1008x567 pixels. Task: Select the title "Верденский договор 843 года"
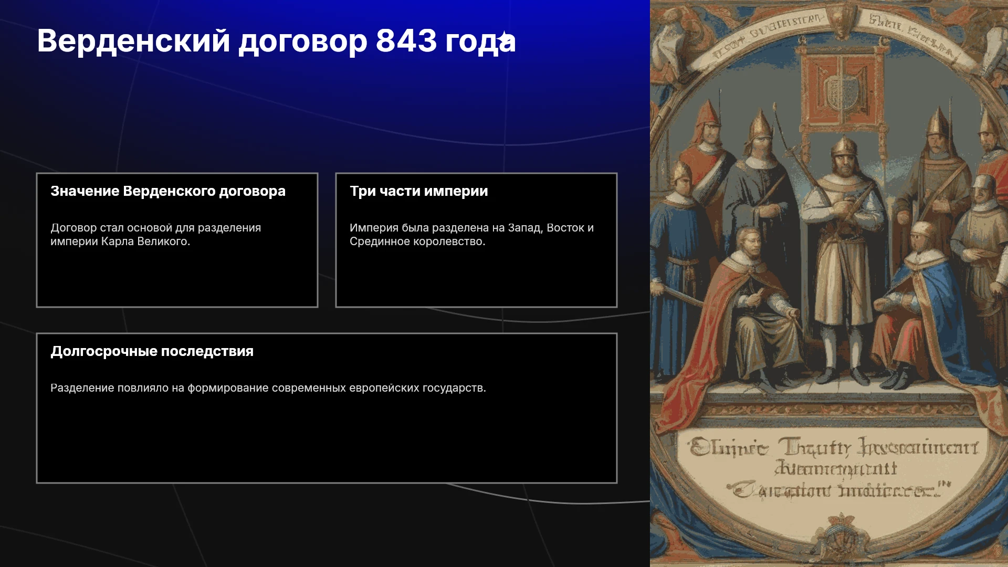276,40
